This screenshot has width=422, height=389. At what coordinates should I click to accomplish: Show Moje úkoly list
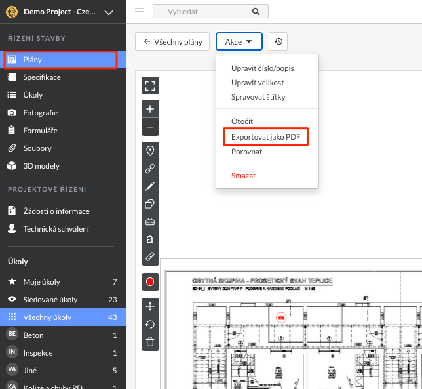click(63, 282)
